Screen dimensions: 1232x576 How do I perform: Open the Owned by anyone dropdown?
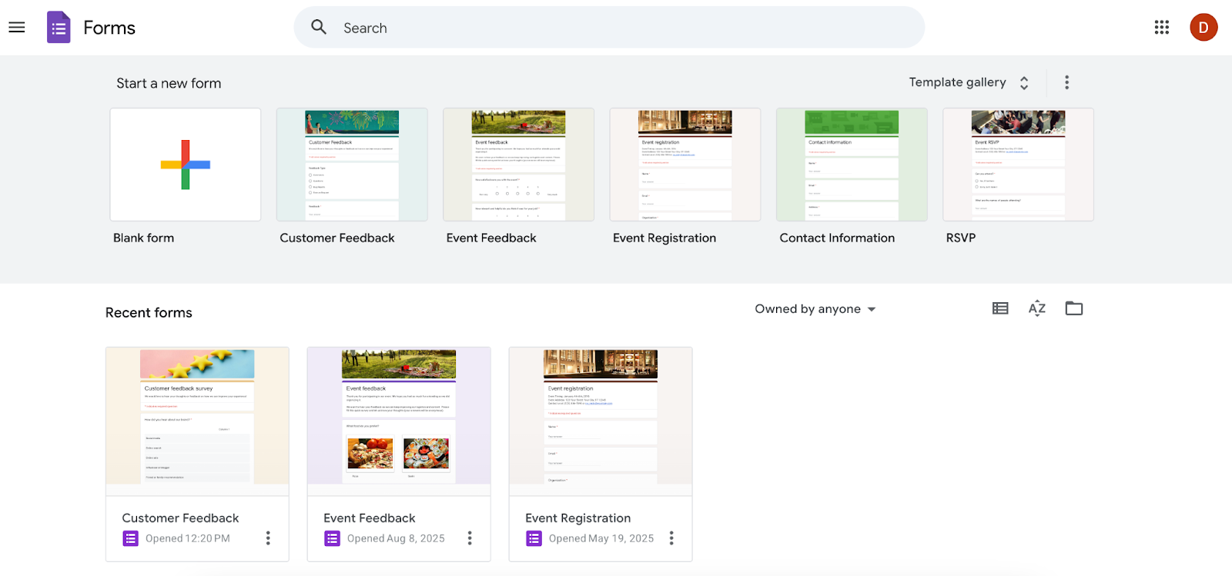pyautogui.click(x=815, y=309)
